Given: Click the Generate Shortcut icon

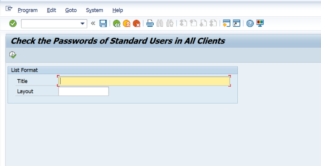Looking at the screenshot, I should 236,24.
